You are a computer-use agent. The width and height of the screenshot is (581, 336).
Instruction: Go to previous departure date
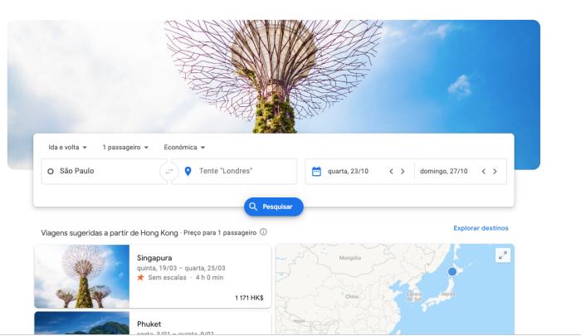coord(391,171)
